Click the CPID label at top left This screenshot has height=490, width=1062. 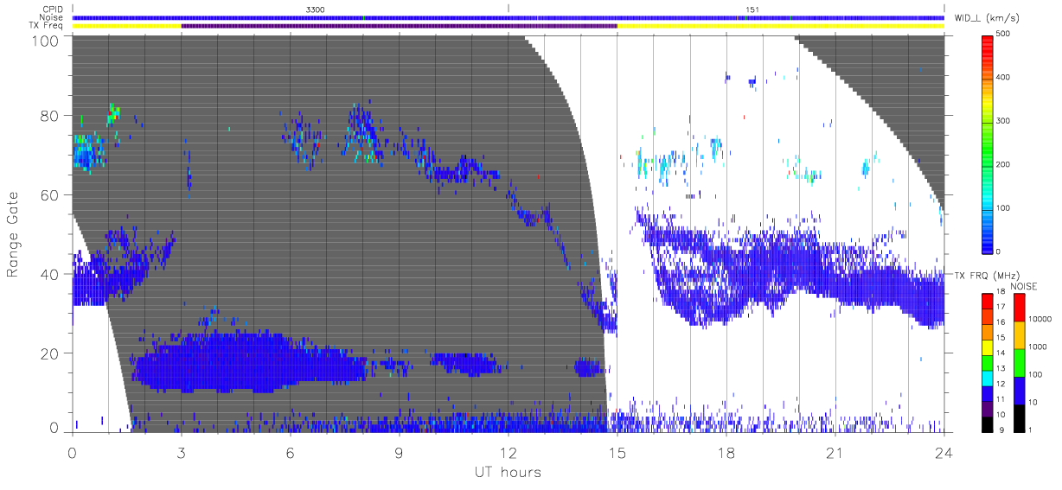[52, 10]
